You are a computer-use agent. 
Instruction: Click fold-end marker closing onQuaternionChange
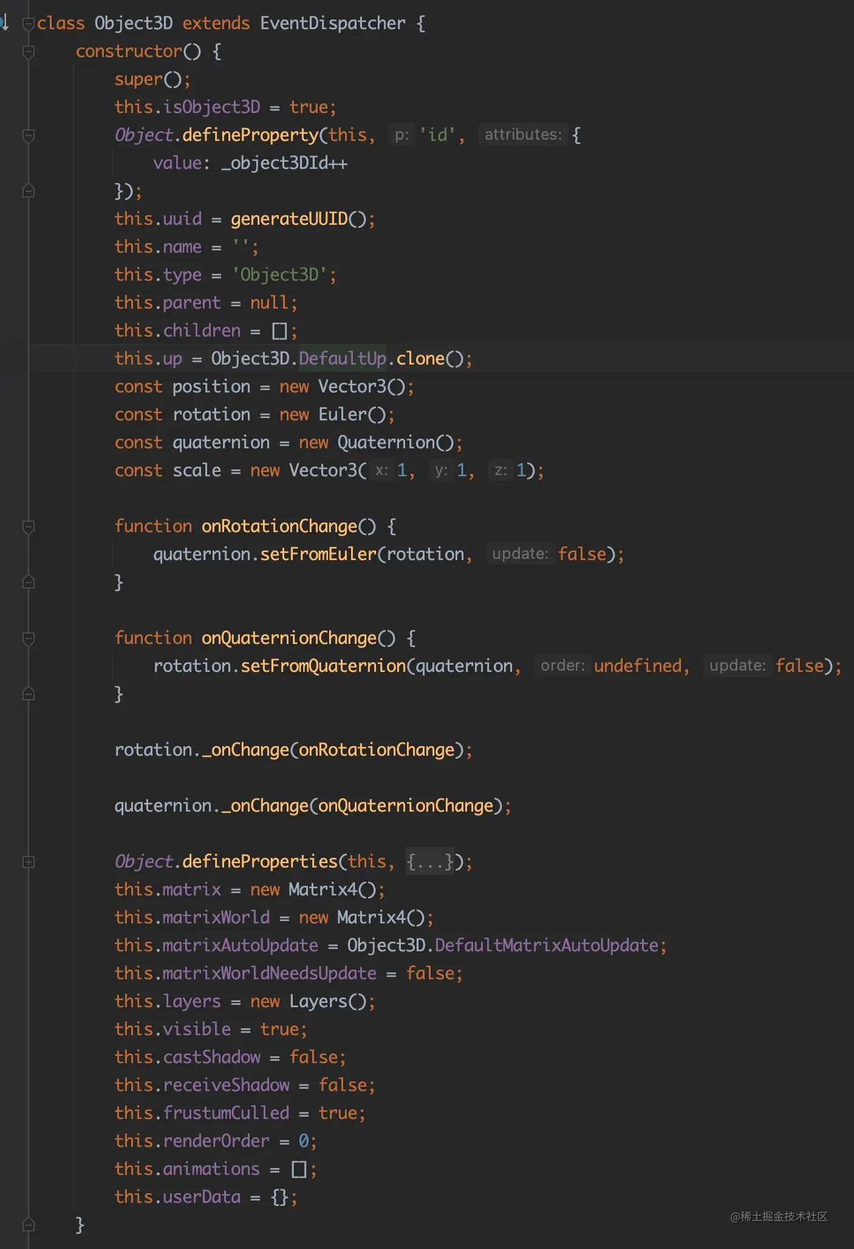[28, 694]
